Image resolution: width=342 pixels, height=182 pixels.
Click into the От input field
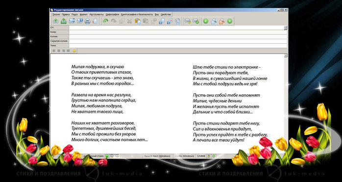pyautogui.click(x=176, y=27)
